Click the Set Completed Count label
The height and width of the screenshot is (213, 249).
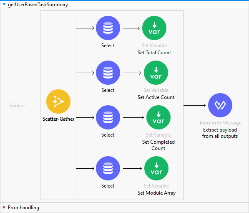[158, 145]
